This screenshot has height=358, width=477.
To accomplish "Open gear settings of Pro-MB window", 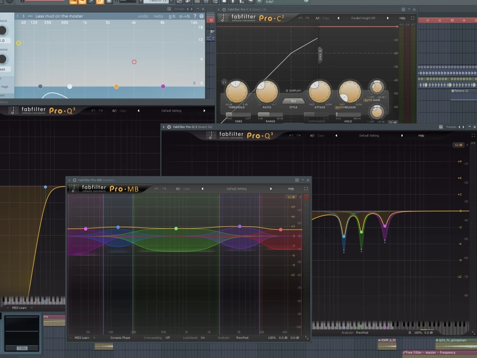I will (74, 180).
